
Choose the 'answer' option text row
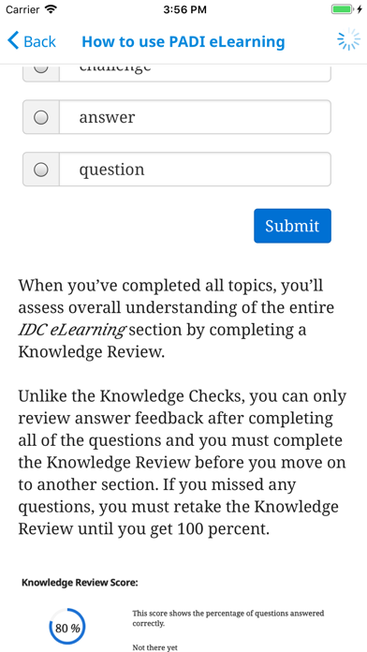[177, 117]
